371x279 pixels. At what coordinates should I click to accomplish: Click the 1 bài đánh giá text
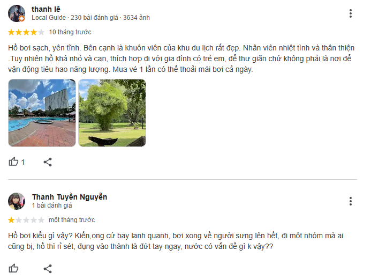tap(52, 205)
